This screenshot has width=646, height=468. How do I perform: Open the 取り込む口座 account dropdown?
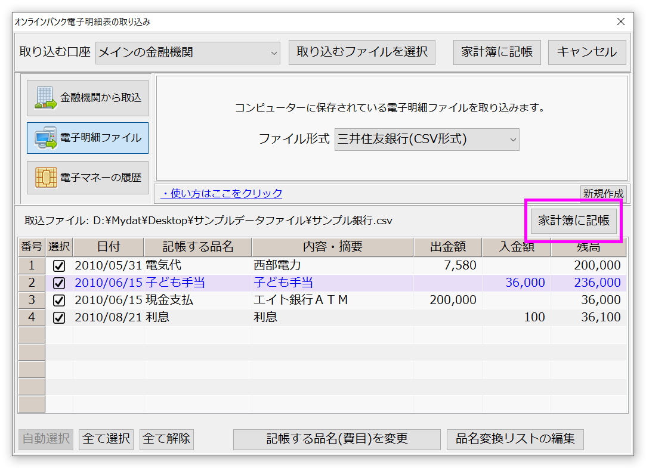pos(188,52)
